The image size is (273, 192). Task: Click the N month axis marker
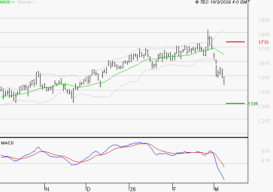tap(47, 189)
